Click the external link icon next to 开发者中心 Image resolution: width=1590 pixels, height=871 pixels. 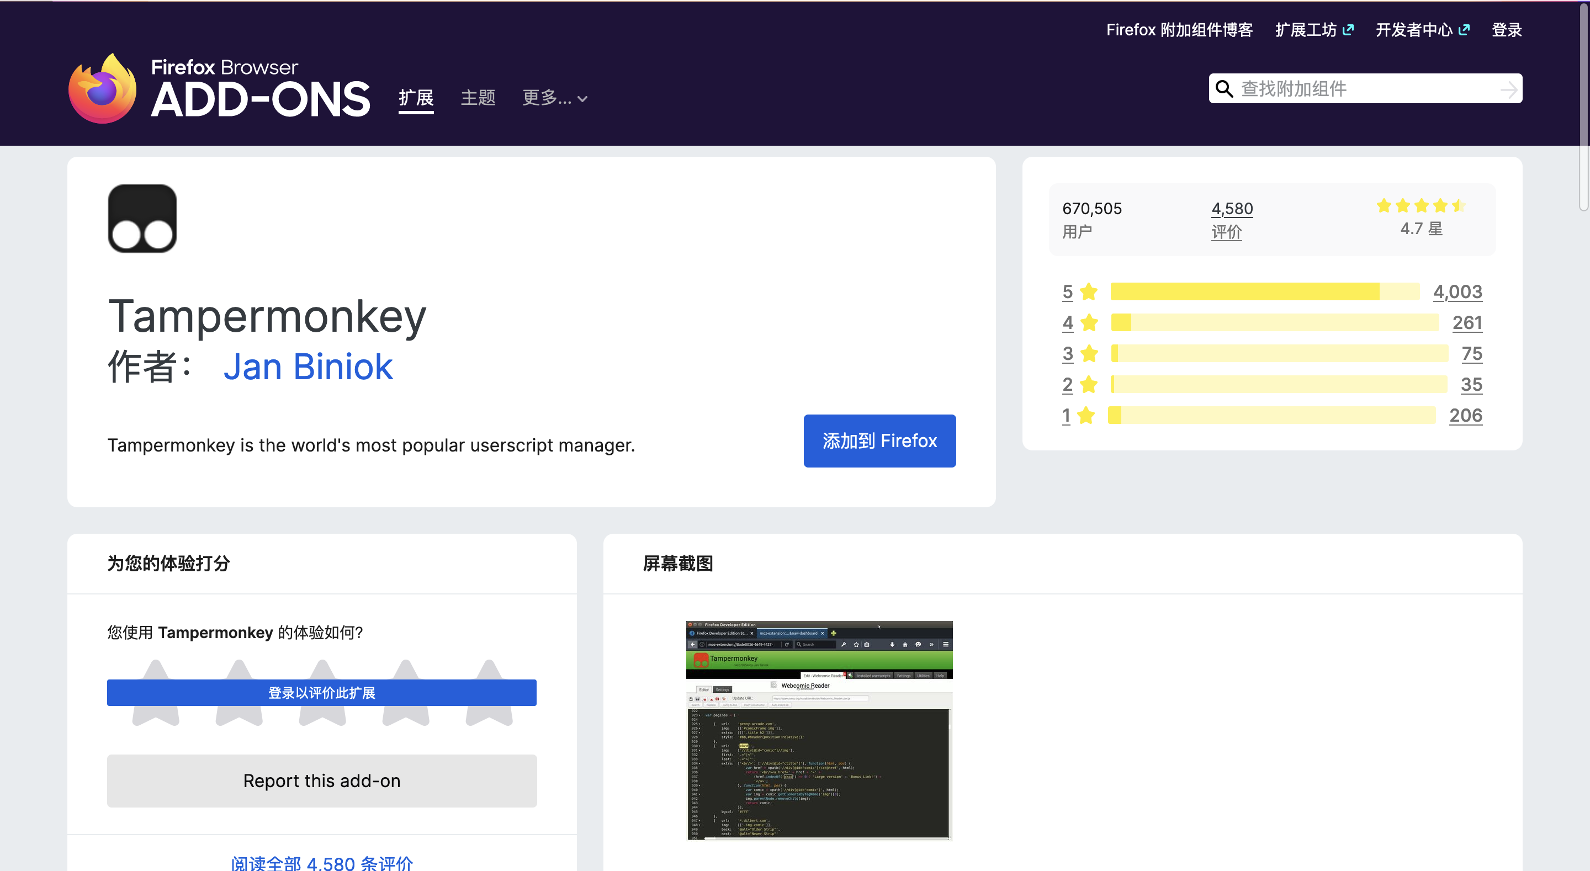tap(1464, 30)
